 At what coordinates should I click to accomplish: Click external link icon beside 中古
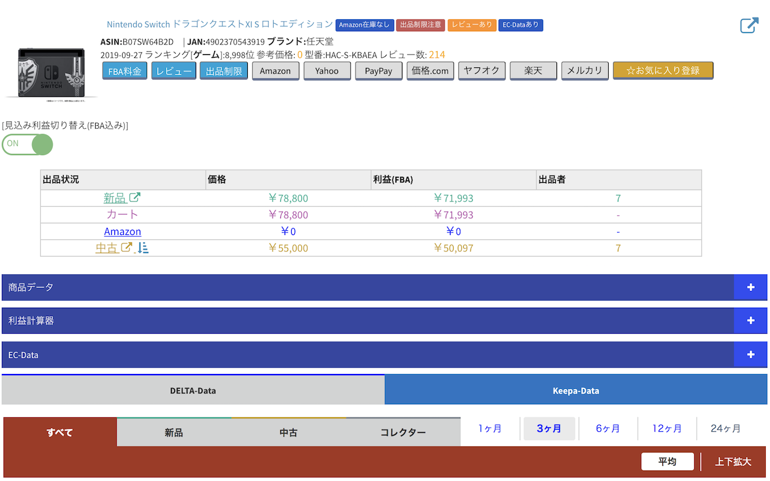[126, 247]
